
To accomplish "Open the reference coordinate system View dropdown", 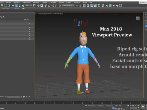I will [29, 5].
